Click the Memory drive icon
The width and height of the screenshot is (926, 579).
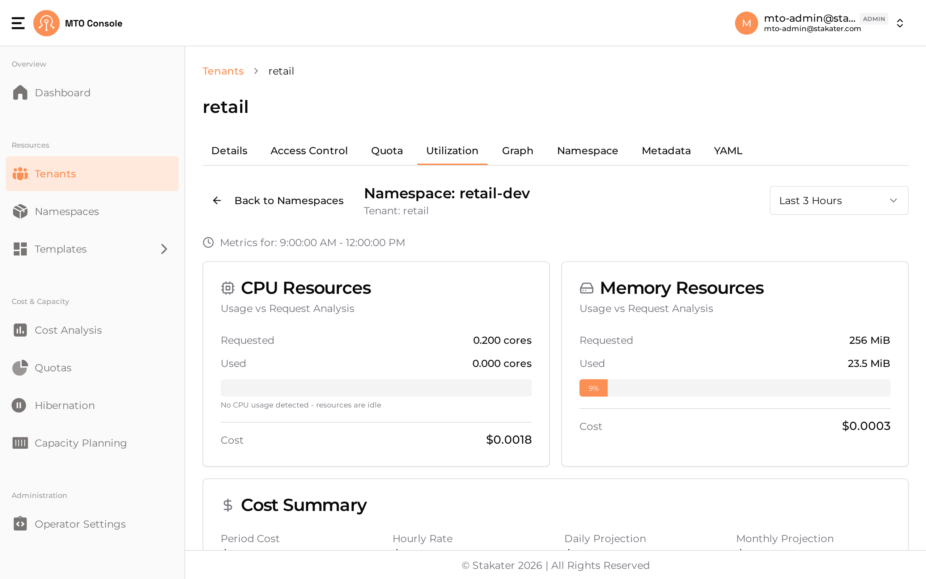point(587,288)
